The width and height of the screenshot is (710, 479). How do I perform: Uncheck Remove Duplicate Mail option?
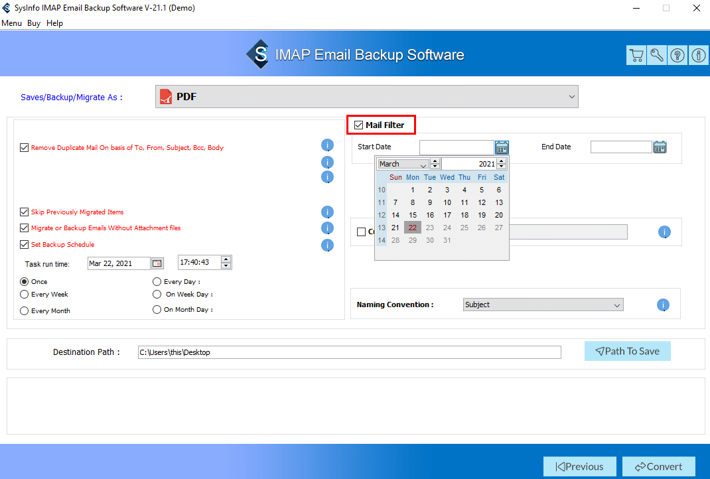(25, 147)
